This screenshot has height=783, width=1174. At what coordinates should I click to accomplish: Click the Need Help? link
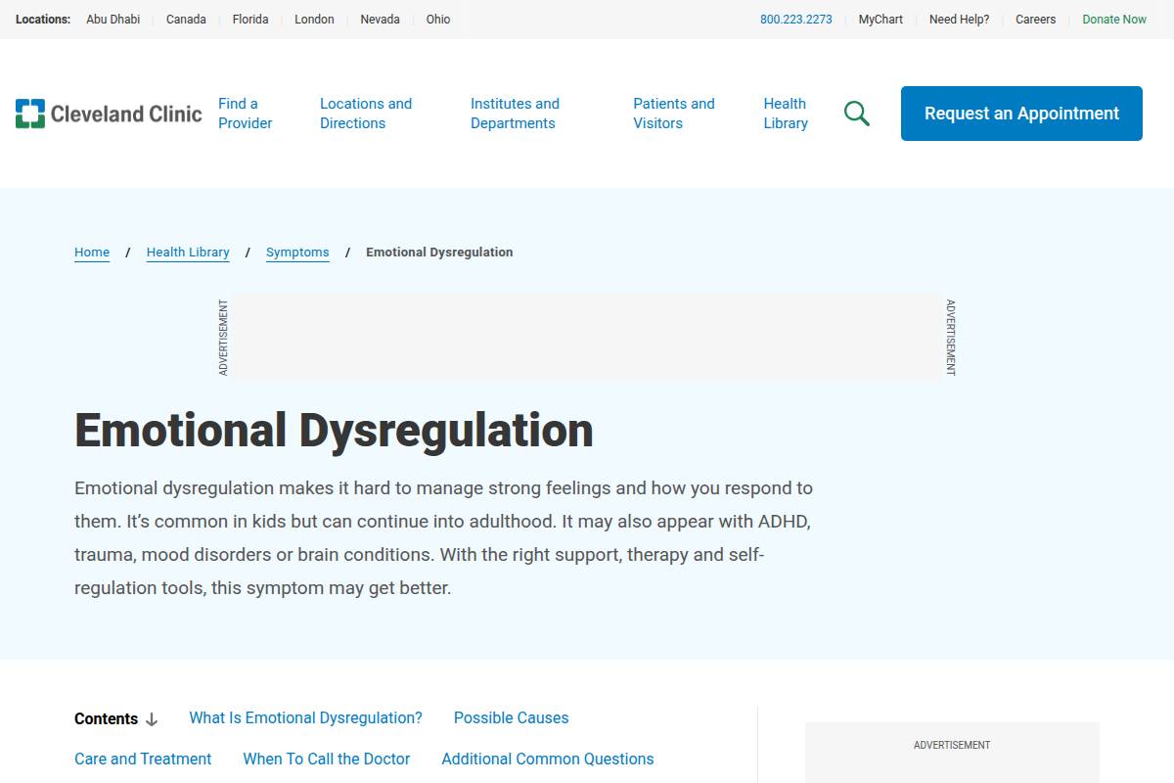click(x=959, y=20)
